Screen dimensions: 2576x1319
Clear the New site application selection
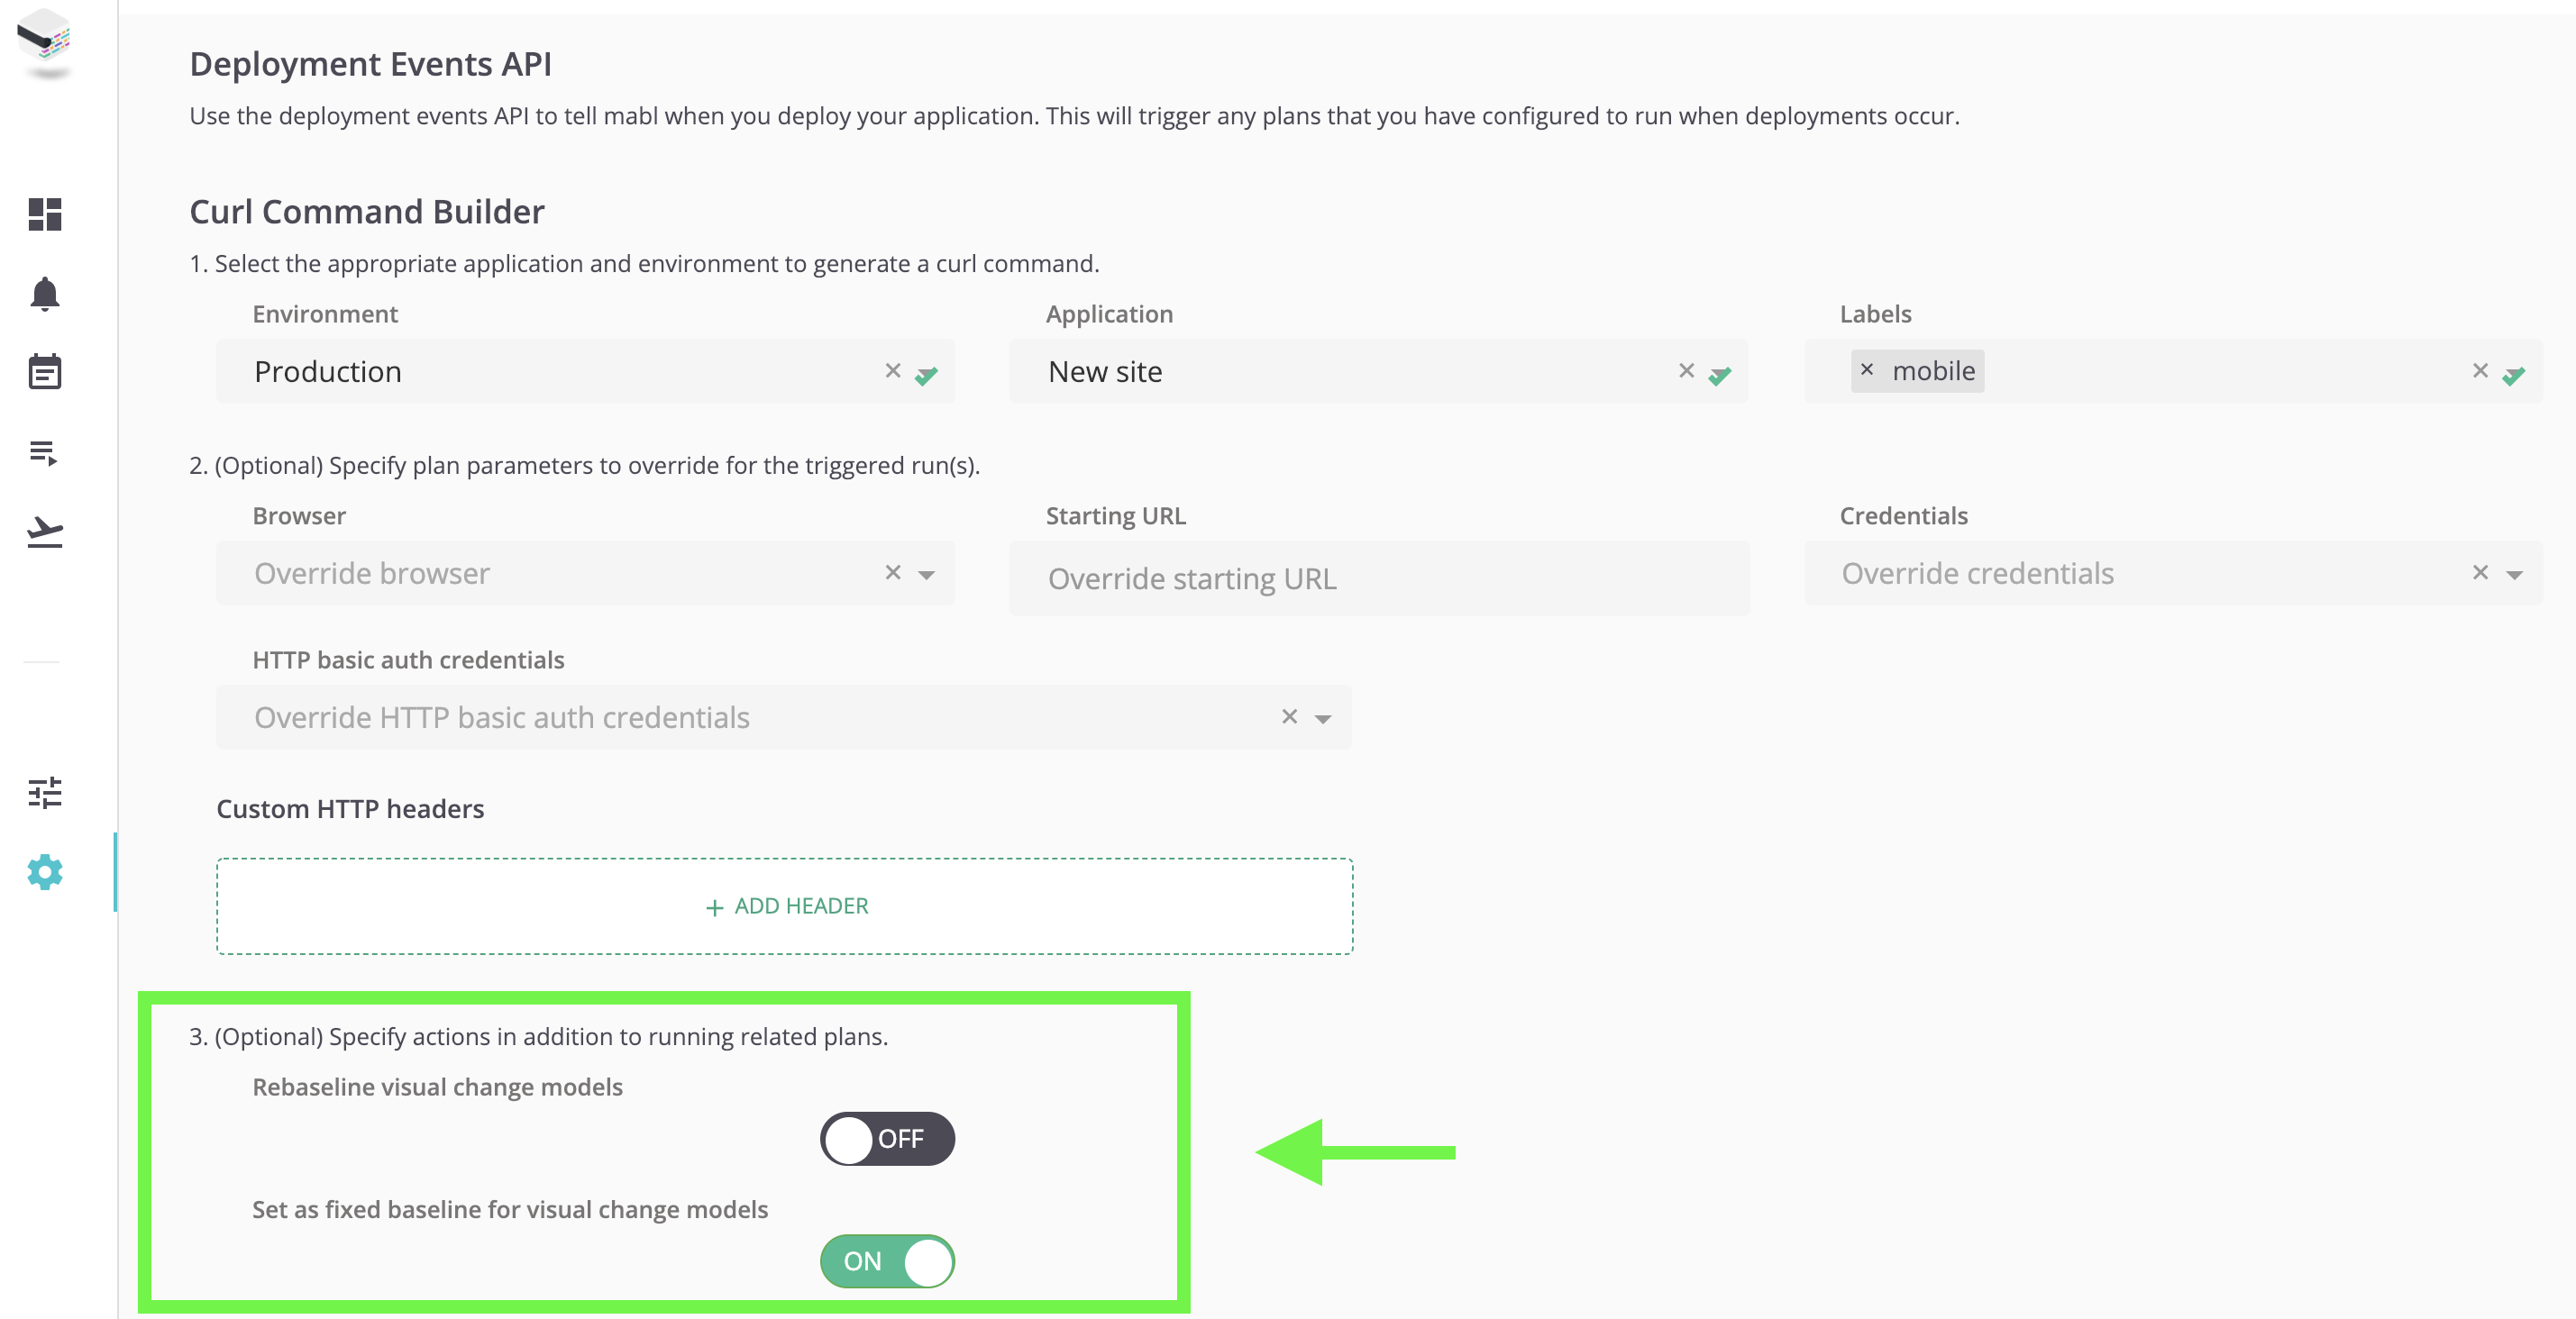tap(1686, 370)
